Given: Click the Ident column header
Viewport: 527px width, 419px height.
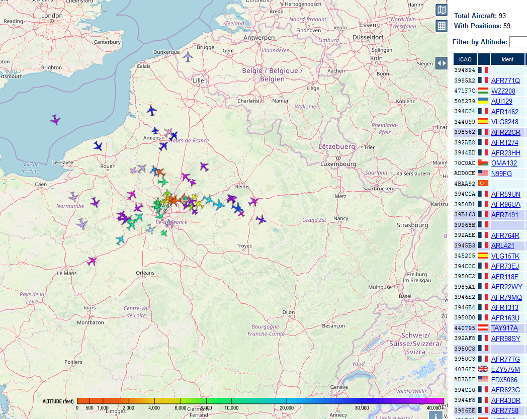Looking at the screenshot, I should click(x=507, y=59).
